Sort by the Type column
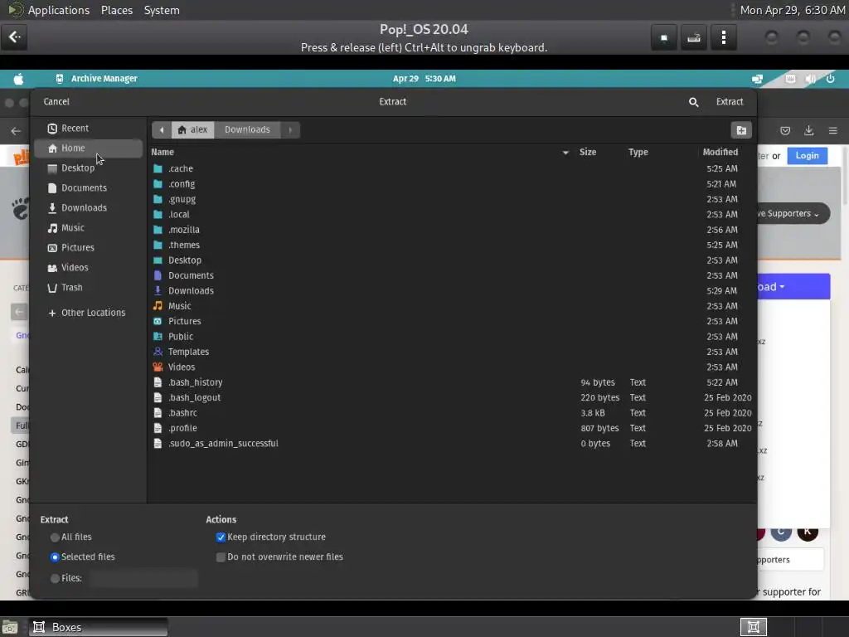The image size is (849, 637). click(638, 153)
